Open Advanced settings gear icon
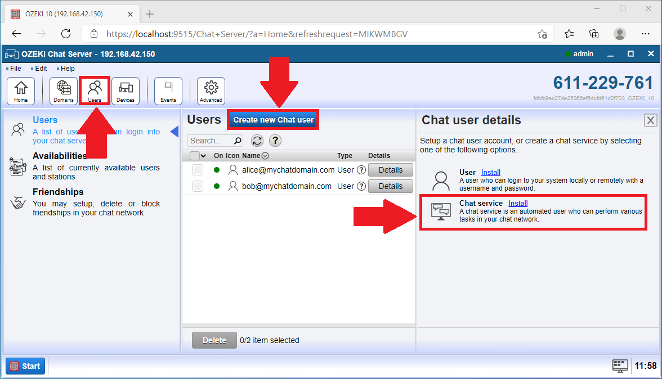 [x=211, y=91]
